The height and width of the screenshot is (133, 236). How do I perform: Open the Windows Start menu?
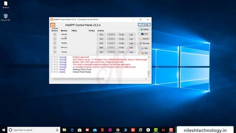click(4, 130)
